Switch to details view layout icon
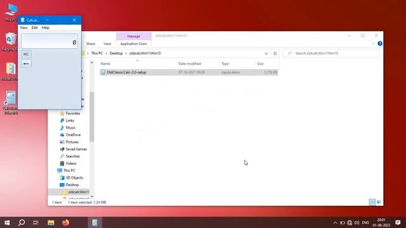Image resolution: width=406 pixels, height=228 pixels. click(x=372, y=202)
